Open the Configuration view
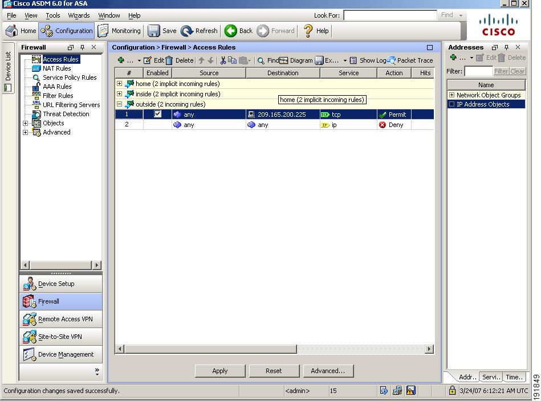 tap(66, 31)
